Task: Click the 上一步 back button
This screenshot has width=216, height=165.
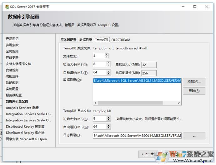Action: click(x=149, y=154)
